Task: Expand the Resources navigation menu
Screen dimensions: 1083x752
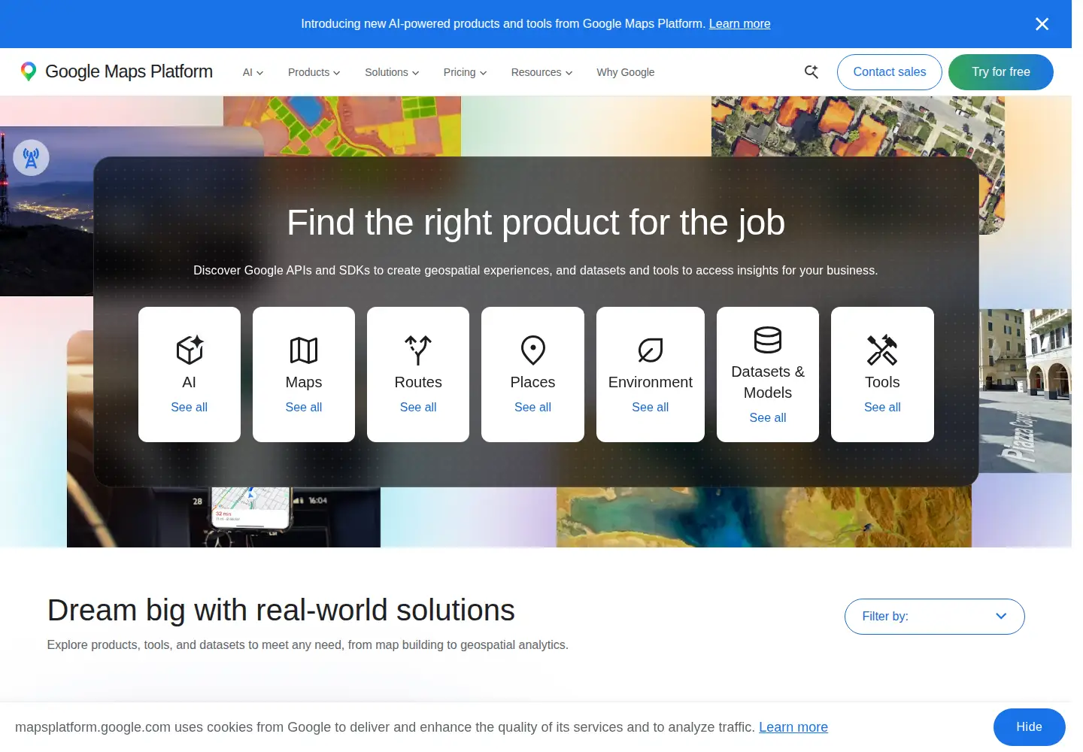Action: pyautogui.click(x=541, y=72)
